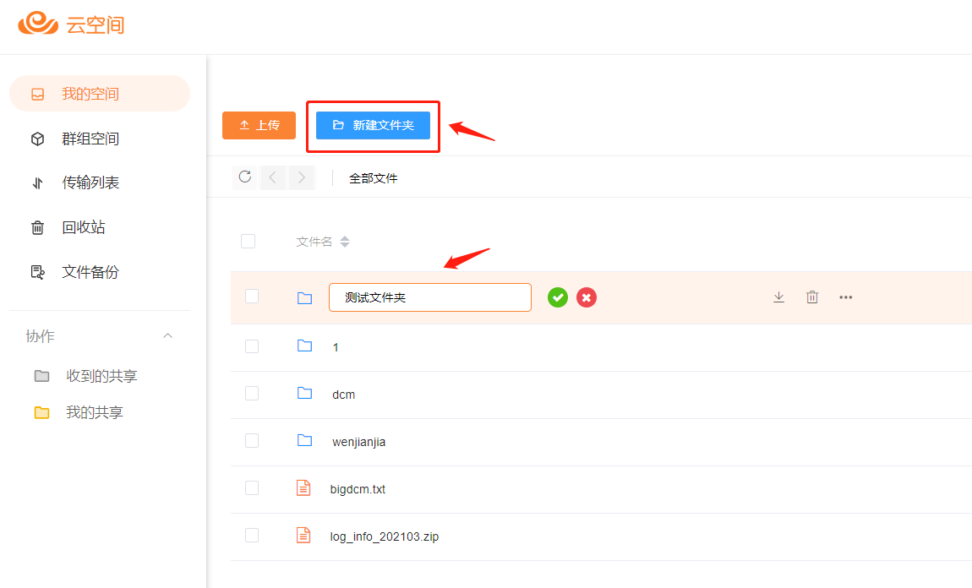Go forward to next folder
This screenshot has width=972, height=588.
[302, 177]
